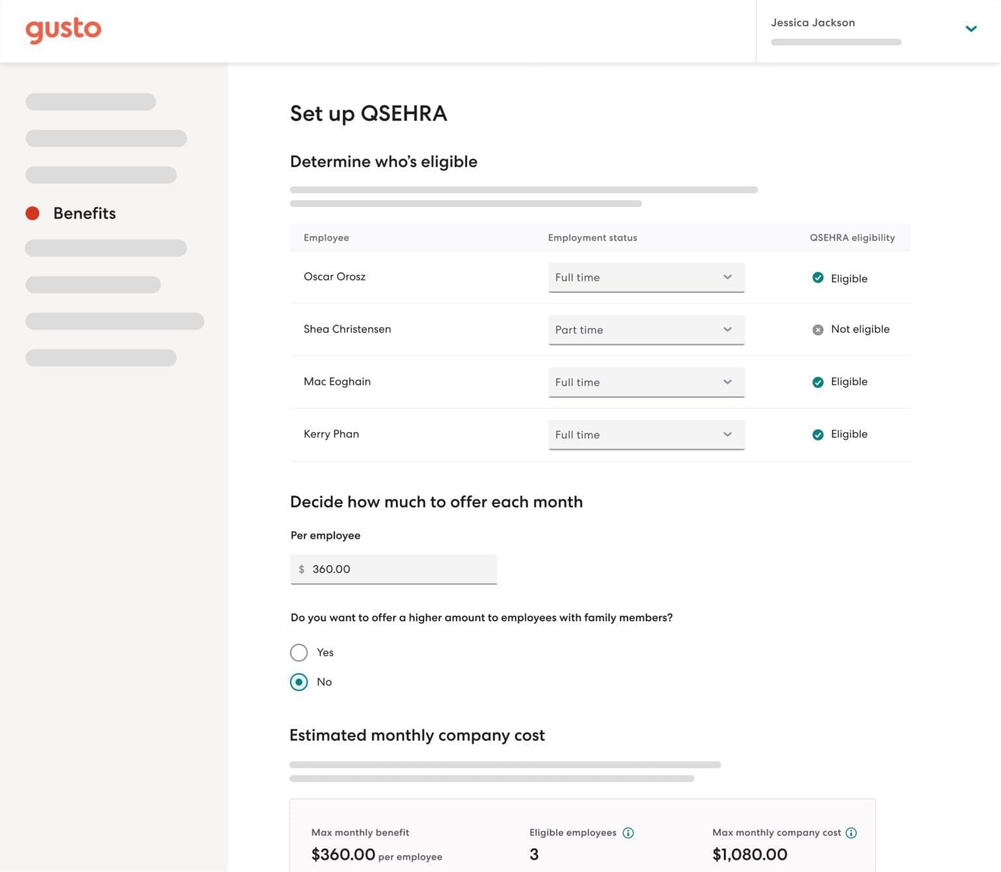Image resolution: width=1001 pixels, height=872 pixels.
Task: Click the Eligible checkmark for Mac Eoghain
Action: (818, 382)
